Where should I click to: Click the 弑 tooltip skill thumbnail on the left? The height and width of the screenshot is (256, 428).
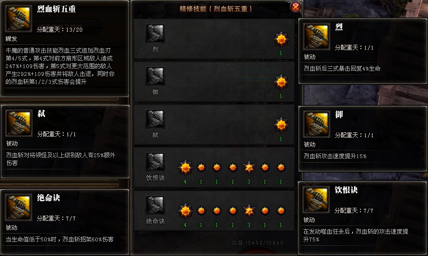(19, 123)
